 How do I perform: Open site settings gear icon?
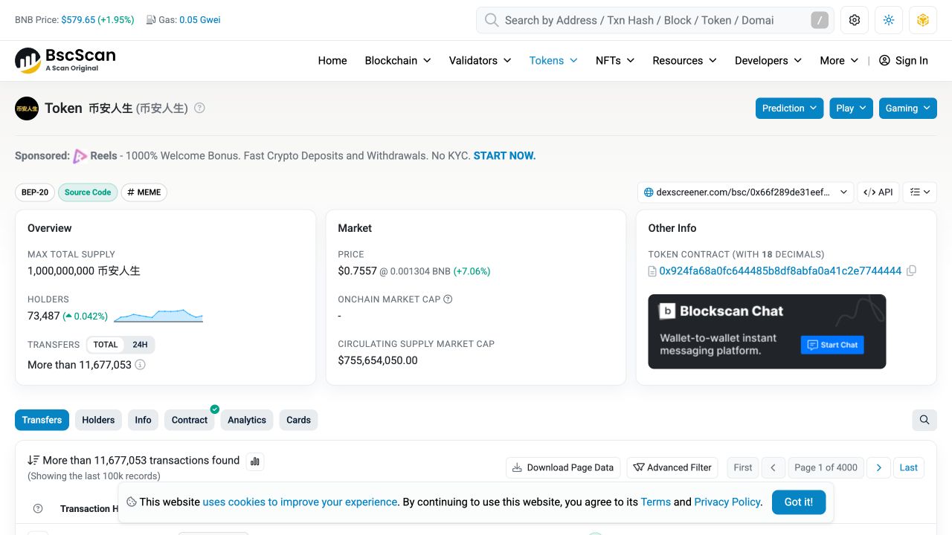[855, 20]
